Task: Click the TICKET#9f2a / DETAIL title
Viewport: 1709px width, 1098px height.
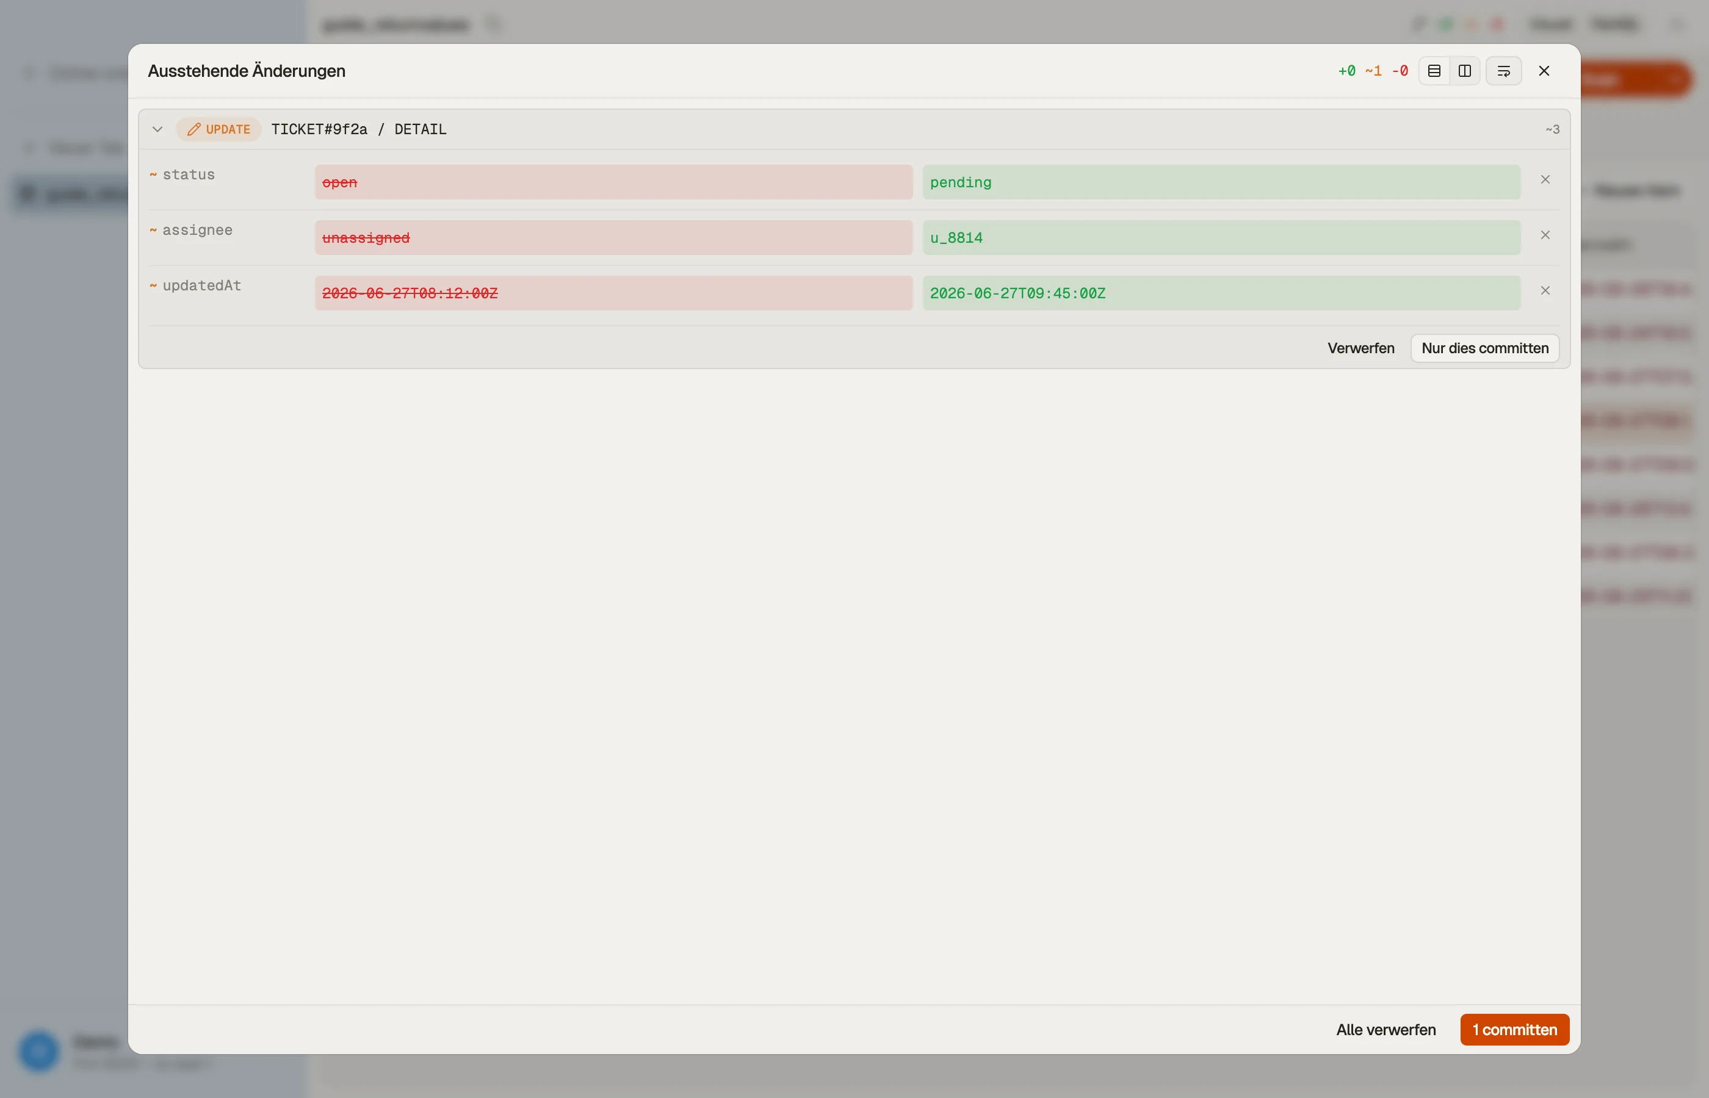Action: (x=359, y=129)
